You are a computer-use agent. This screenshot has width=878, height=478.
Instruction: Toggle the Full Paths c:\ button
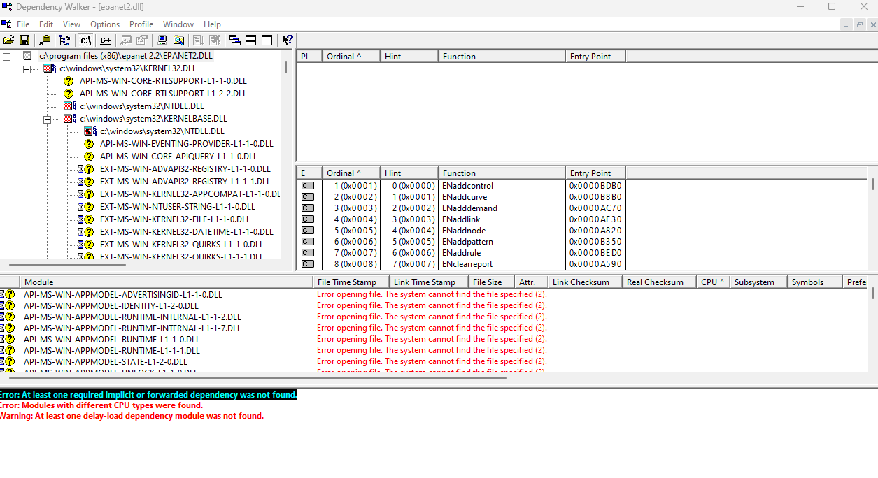[85, 40]
